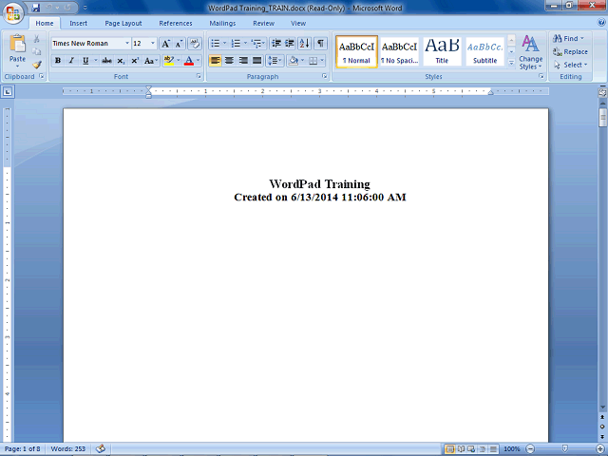Click Shading paint bucket icon
The image size is (608, 456).
point(294,61)
